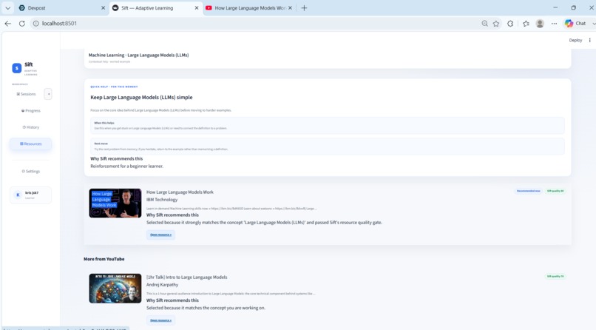Screen dimensions: 596x330
Task: Click 'IBM Technology' channel name
Action: (162, 200)
